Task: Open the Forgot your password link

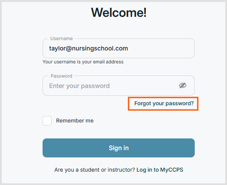Action: pos(164,103)
